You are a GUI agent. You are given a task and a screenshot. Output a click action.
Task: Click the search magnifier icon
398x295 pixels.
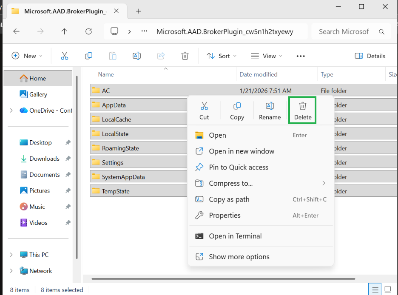click(x=381, y=32)
